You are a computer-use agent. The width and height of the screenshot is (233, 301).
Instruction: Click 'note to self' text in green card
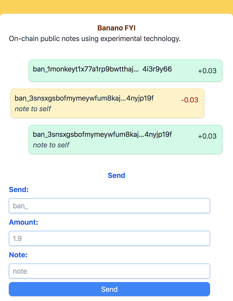pos(51,145)
